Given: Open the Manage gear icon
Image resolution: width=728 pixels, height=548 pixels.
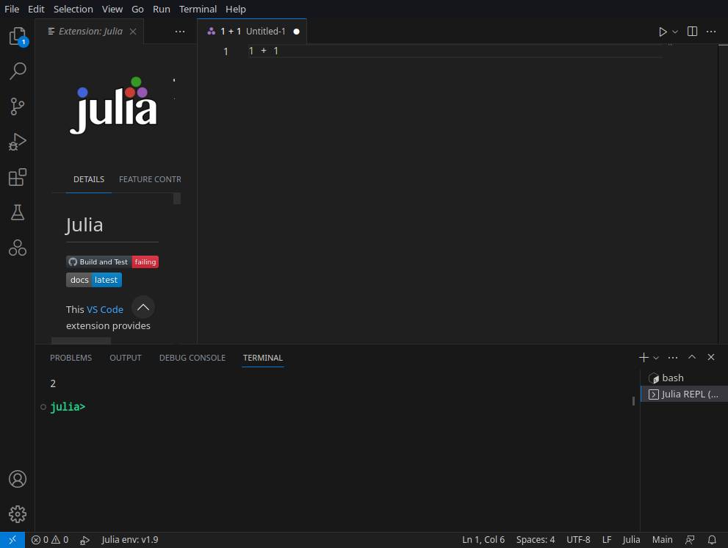Looking at the screenshot, I should click(x=18, y=514).
